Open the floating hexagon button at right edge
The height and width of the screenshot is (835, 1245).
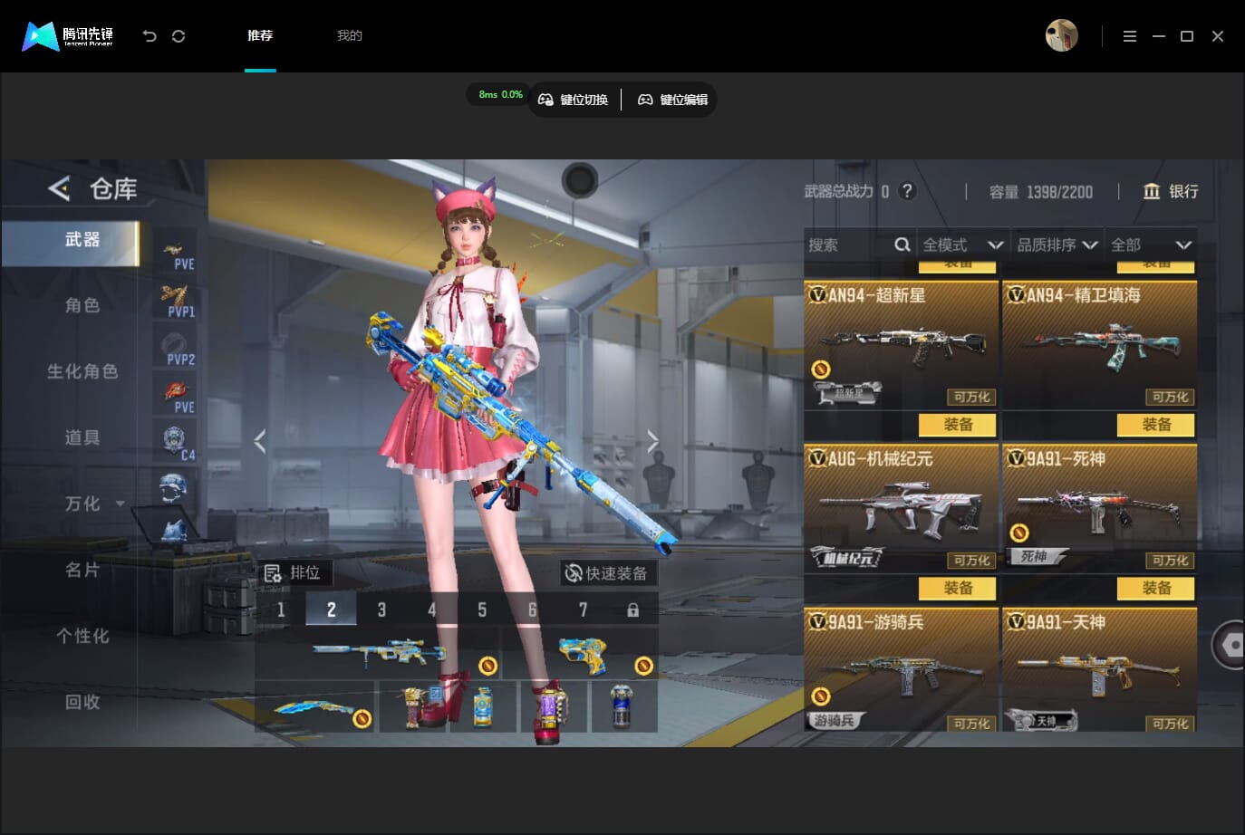tap(1230, 645)
